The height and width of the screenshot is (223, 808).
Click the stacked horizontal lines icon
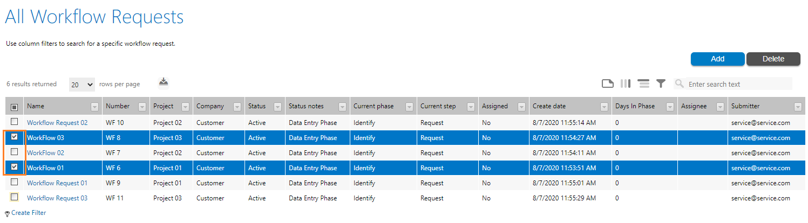643,83
